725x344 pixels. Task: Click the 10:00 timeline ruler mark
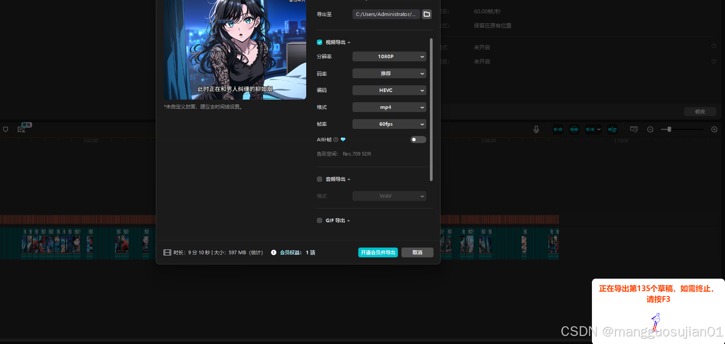coord(622,141)
